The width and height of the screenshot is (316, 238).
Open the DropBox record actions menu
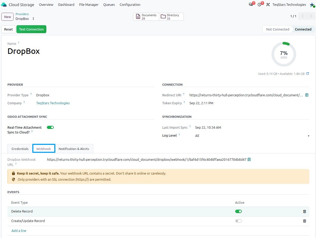point(33,19)
